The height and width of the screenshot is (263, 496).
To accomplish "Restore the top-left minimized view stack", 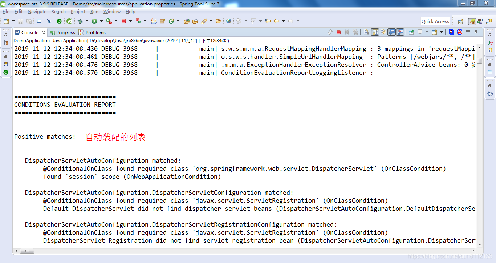I will (6, 35).
